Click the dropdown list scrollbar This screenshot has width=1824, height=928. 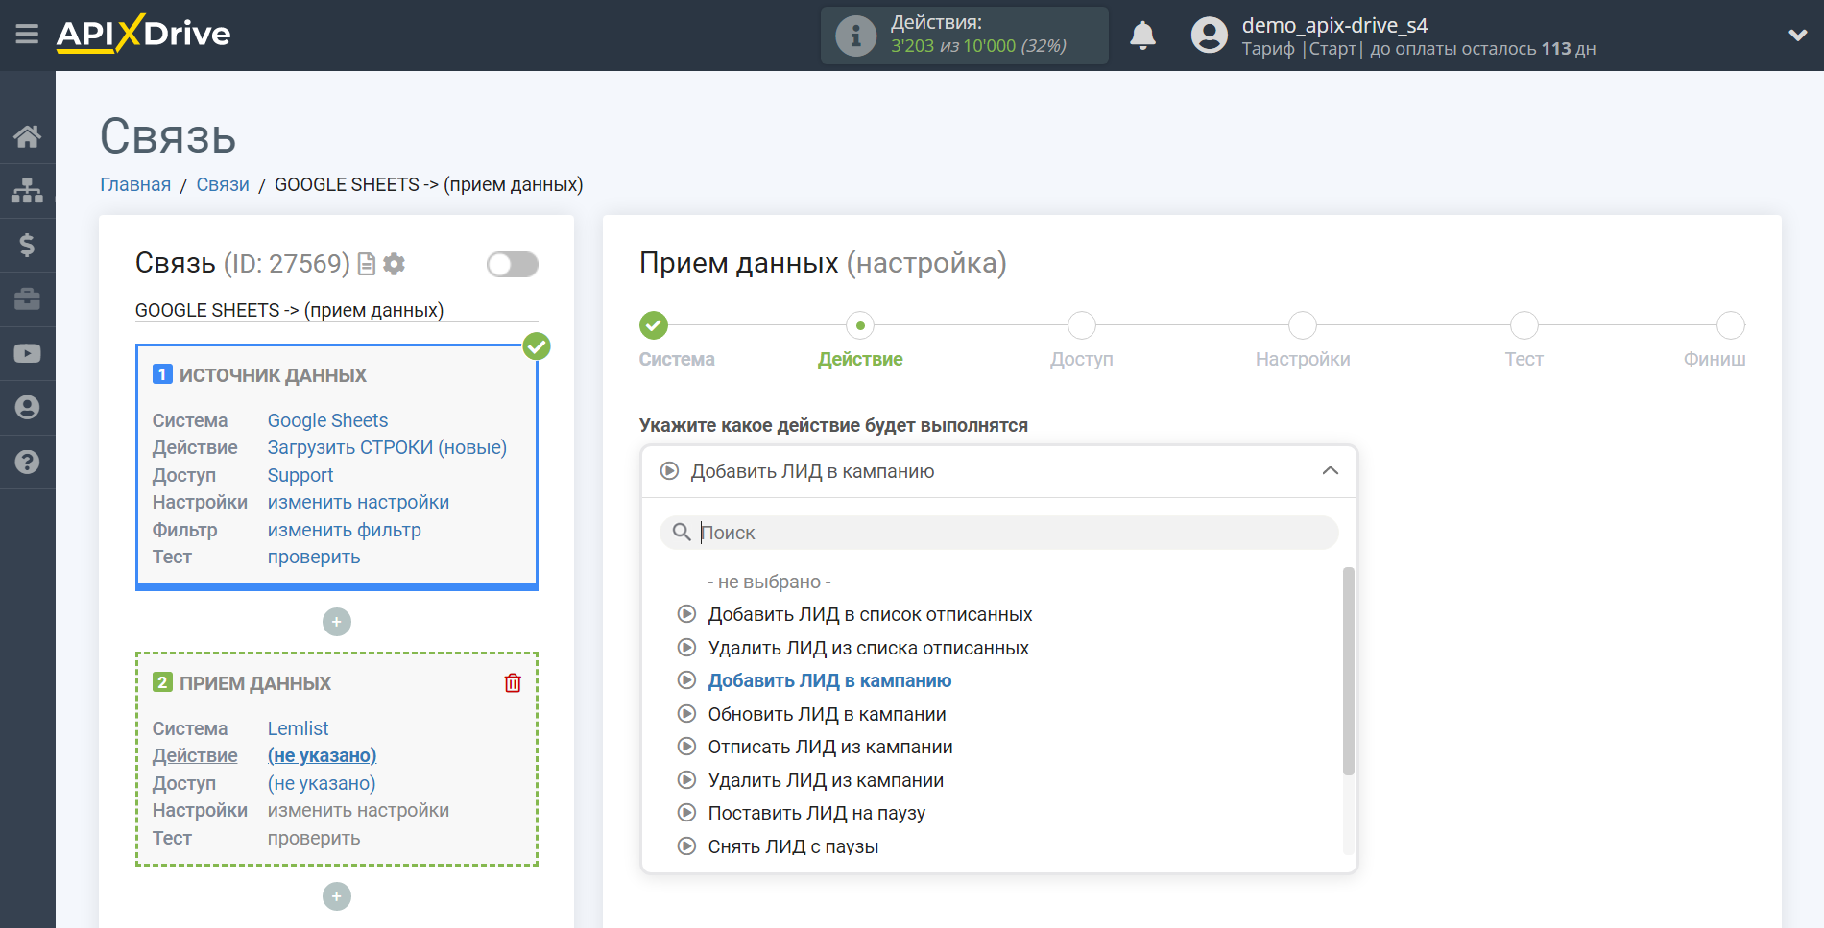pyautogui.click(x=1348, y=671)
